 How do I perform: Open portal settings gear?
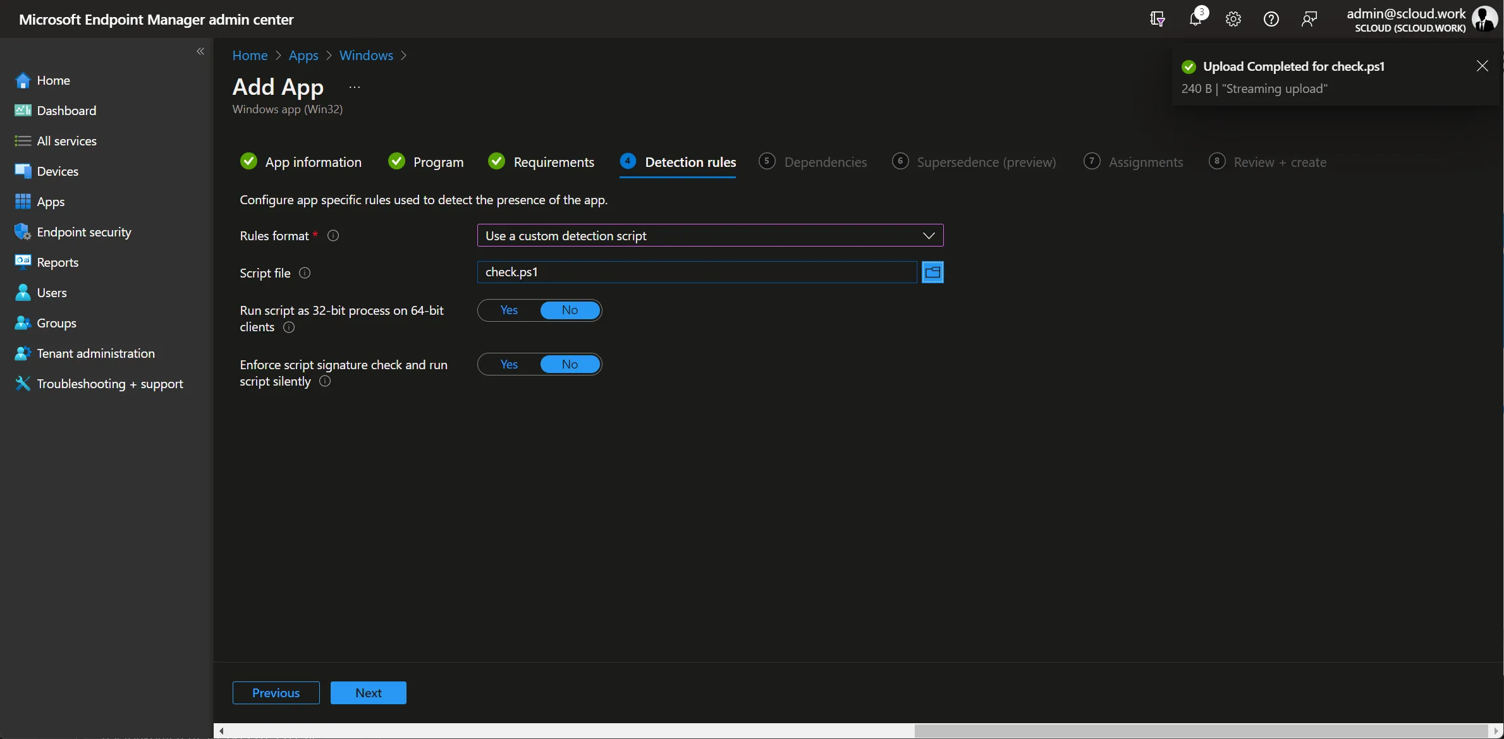1233,19
